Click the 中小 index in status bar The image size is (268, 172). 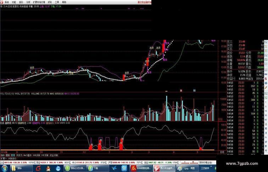click(x=85, y=162)
